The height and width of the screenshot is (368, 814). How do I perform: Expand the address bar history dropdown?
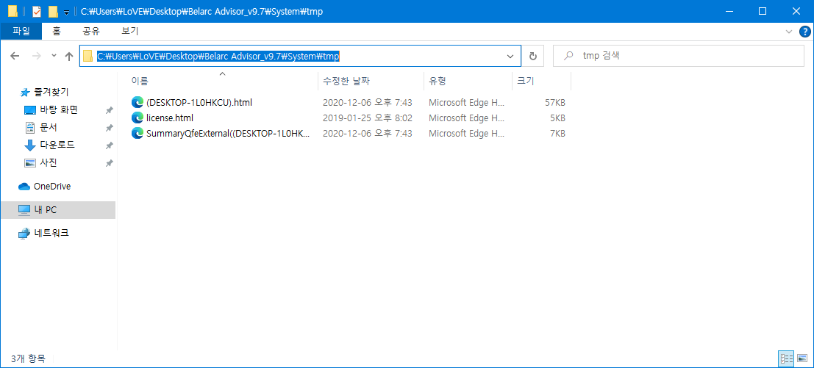[510, 56]
